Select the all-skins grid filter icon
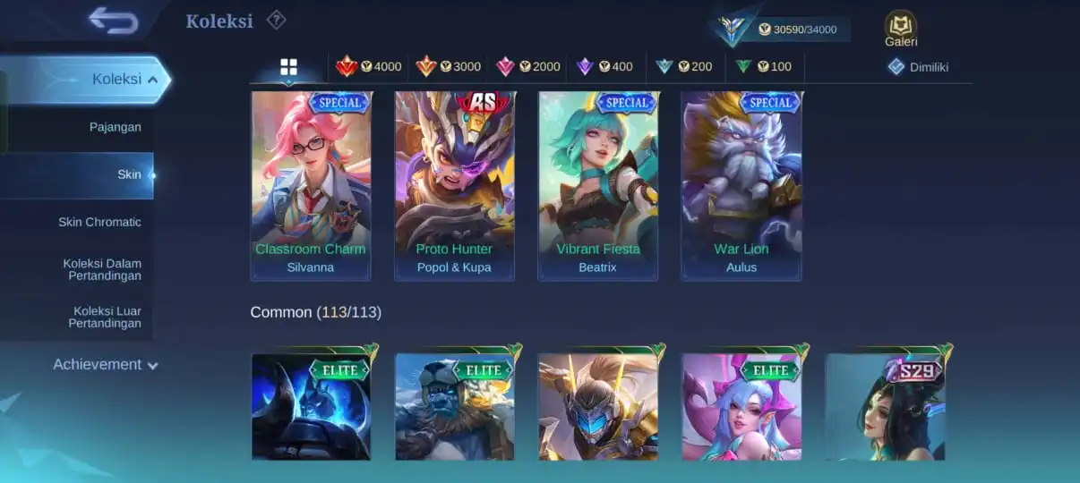This screenshot has width=1080, height=483. (288, 67)
